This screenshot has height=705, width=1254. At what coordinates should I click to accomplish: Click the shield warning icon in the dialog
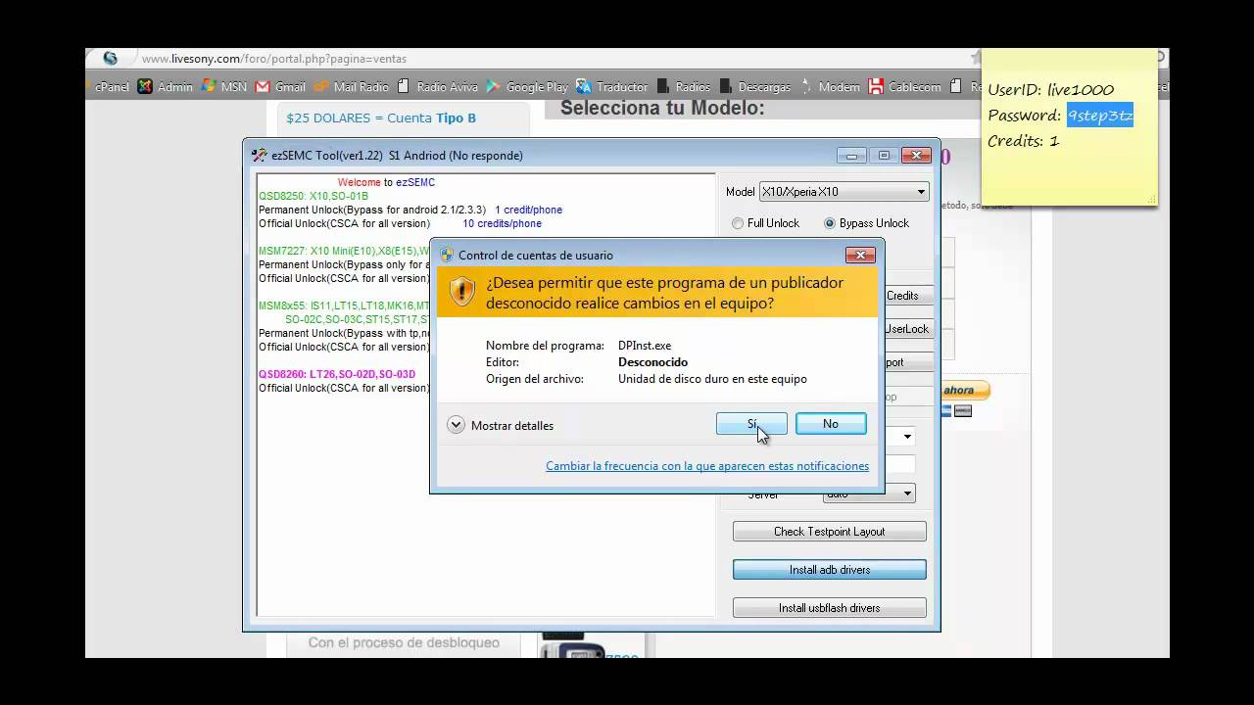click(x=462, y=291)
